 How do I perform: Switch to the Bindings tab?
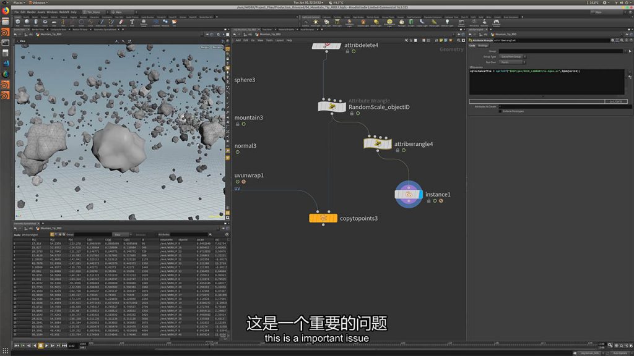pyautogui.click(x=483, y=45)
